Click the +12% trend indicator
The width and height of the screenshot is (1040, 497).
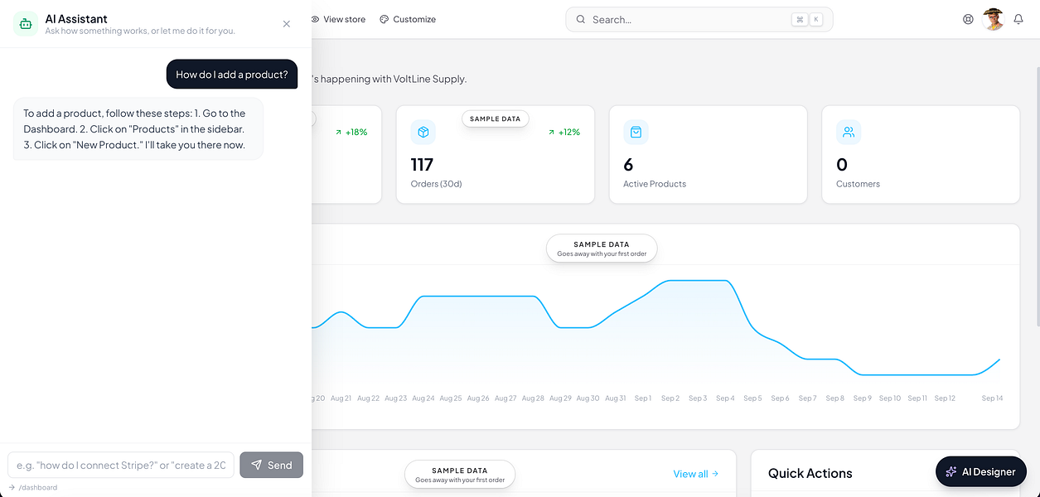564,132
